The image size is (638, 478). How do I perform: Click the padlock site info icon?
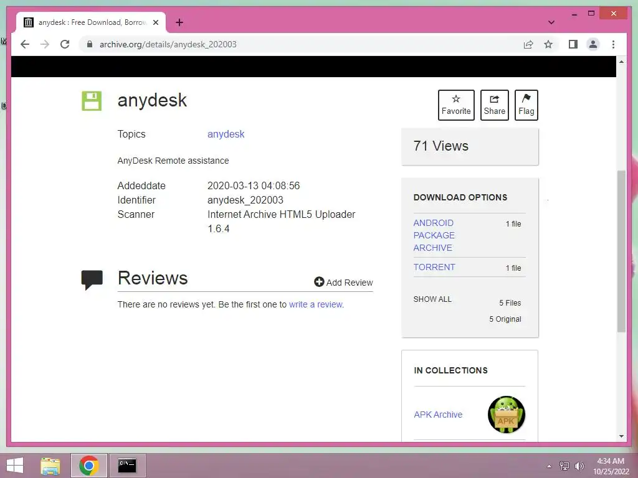(x=90, y=44)
